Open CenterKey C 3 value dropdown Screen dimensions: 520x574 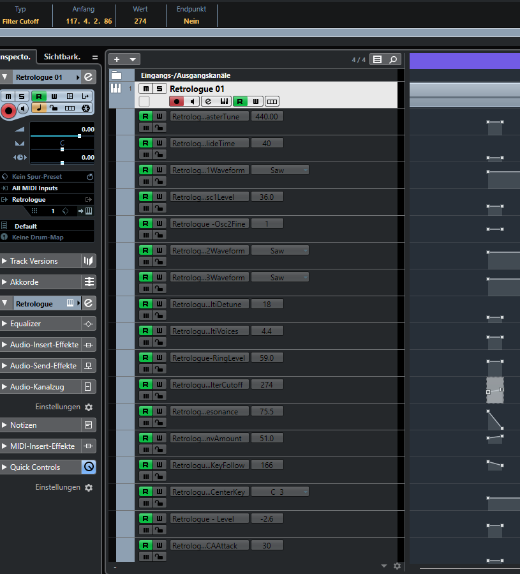click(x=280, y=492)
